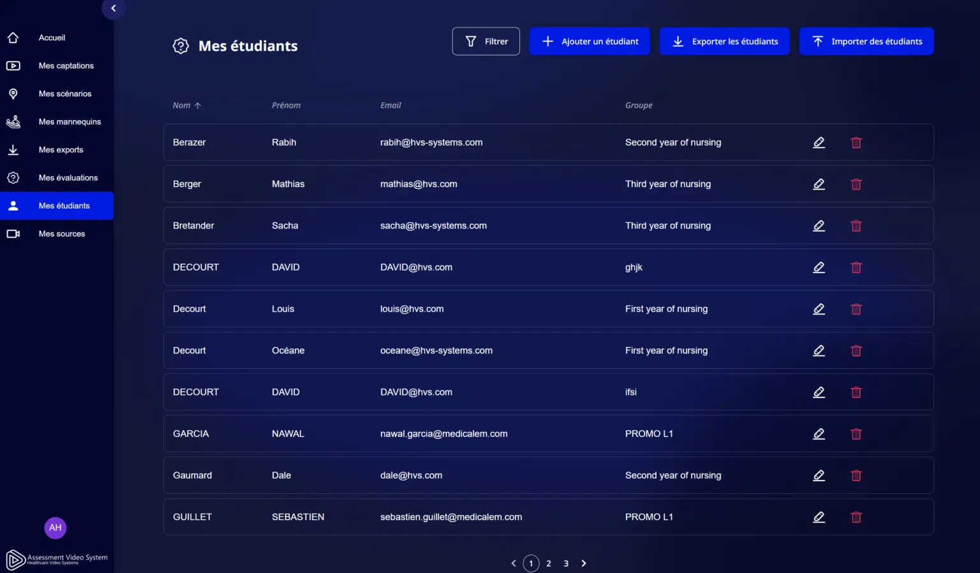Delete Mathias Berger using trash icon
The image size is (980, 573).
click(856, 184)
